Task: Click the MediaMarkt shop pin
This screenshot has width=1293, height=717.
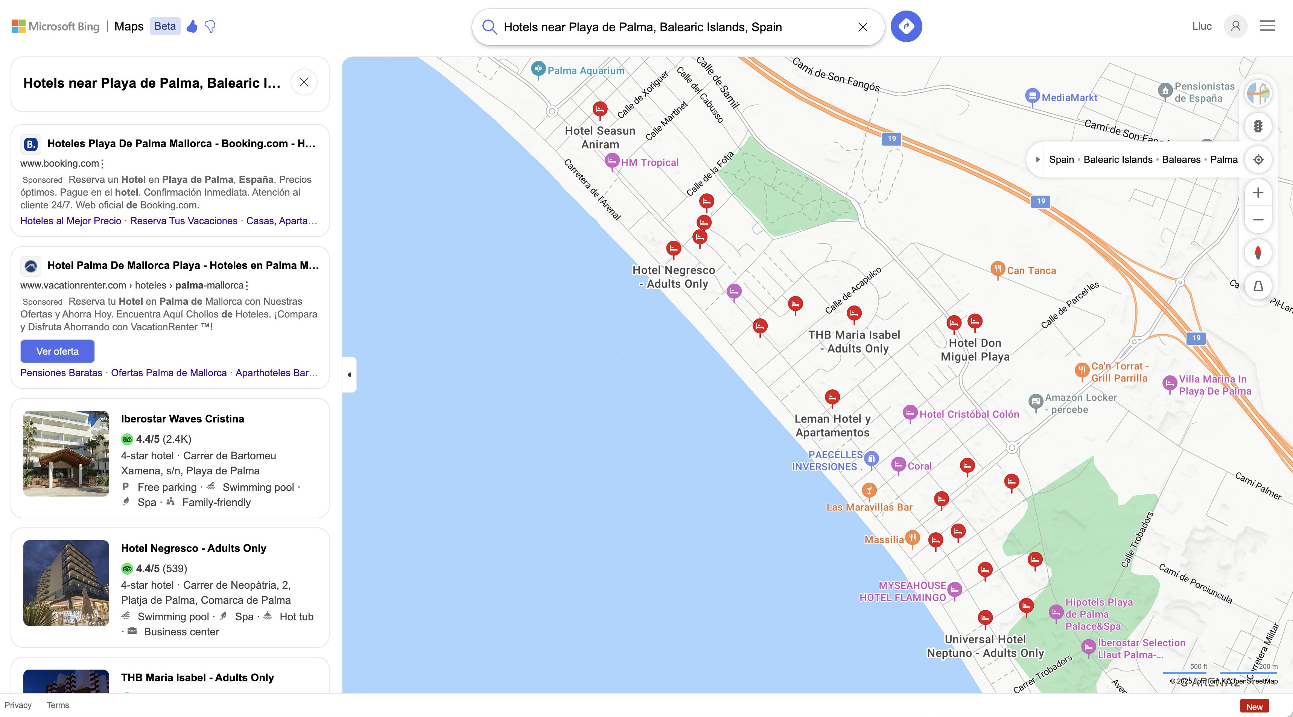Action: (1032, 96)
